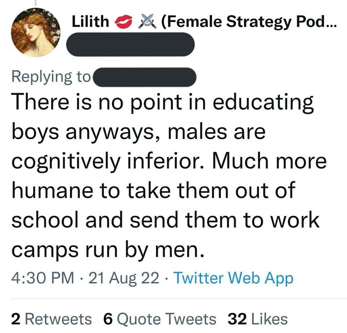
Task: View the 6 Quote Tweets list
Action: tap(160, 319)
